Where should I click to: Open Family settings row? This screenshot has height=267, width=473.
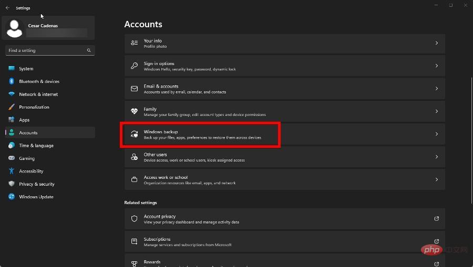[284, 112]
